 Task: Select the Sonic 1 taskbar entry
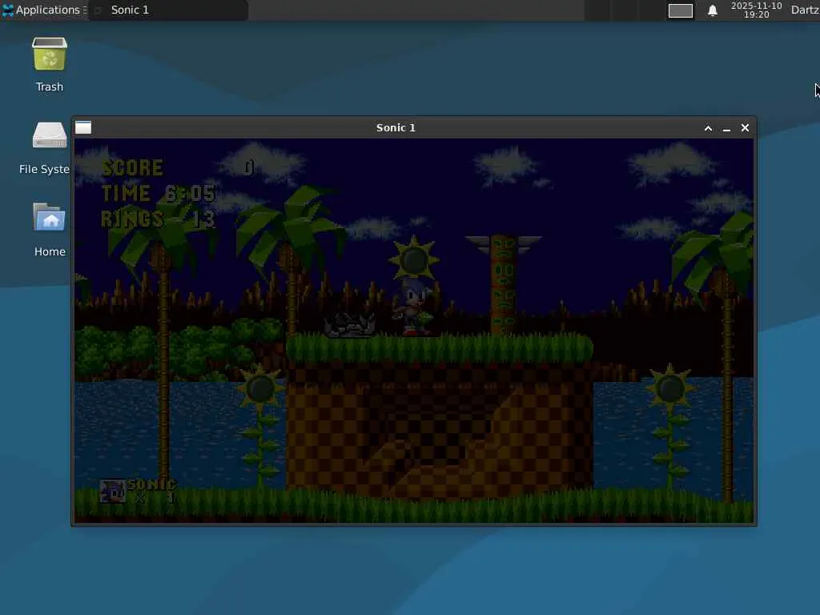[168, 10]
